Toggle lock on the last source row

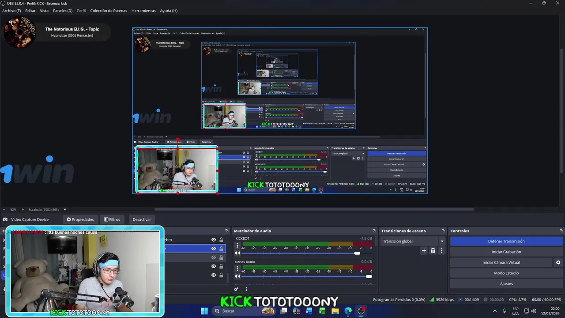[221, 275]
